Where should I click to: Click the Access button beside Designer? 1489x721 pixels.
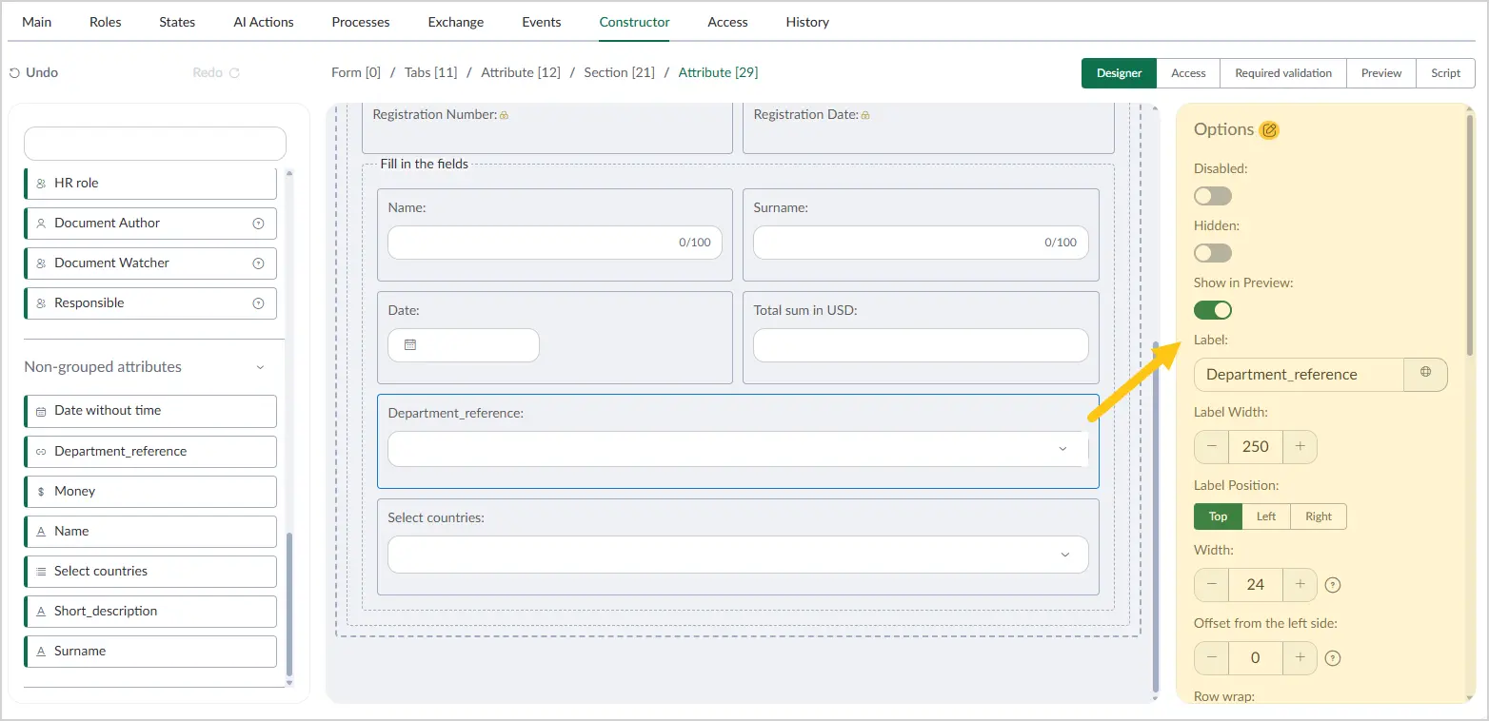coord(1188,73)
